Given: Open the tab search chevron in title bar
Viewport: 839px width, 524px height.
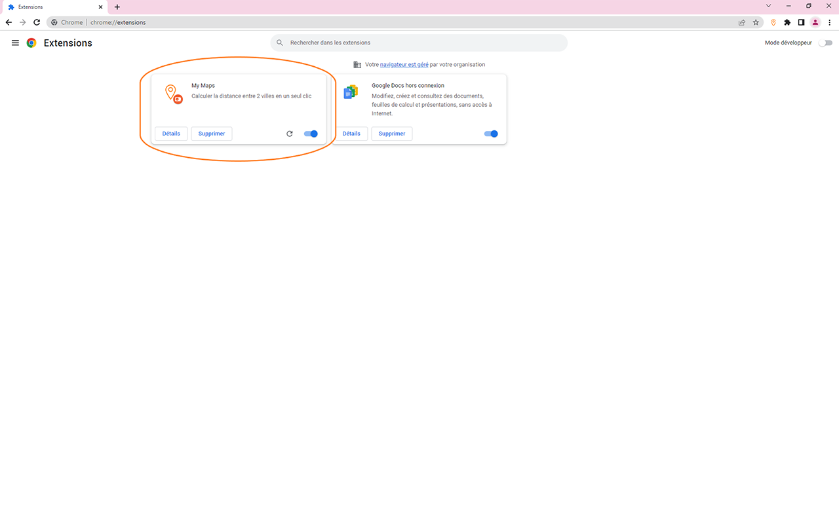Looking at the screenshot, I should tap(769, 6).
